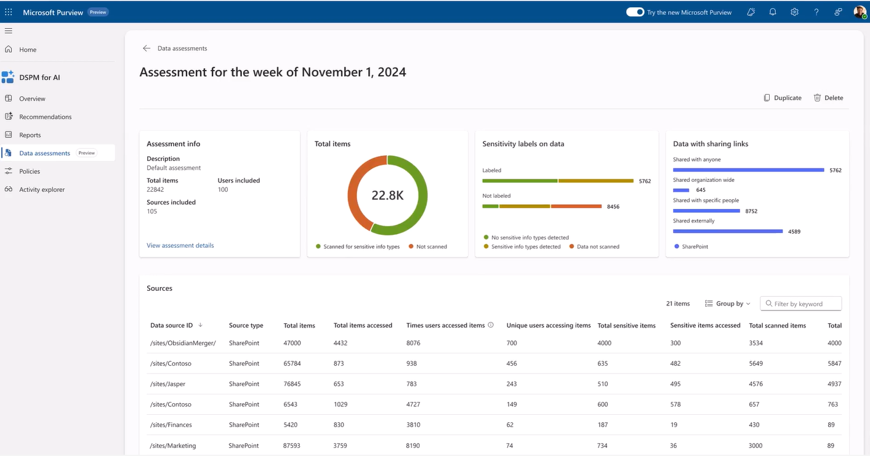Click the info icon beside Times users accessed items
Viewport: 870px width, 456px height.
coord(491,325)
